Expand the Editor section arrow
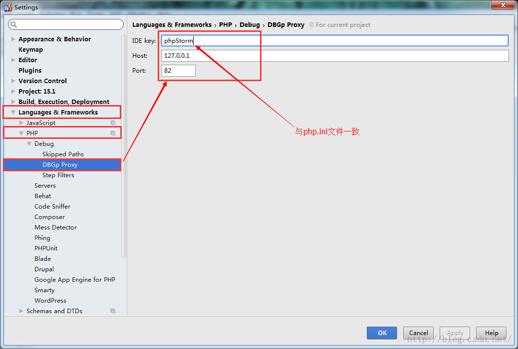 tap(13, 60)
